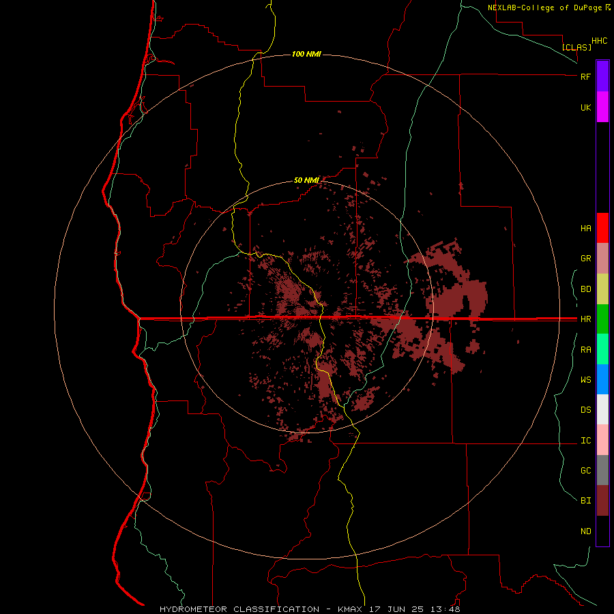Click the GC gray legend swatch
This screenshot has width=614, height=614.
coord(602,470)
